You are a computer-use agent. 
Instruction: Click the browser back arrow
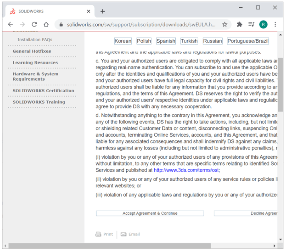click(10, 24)
